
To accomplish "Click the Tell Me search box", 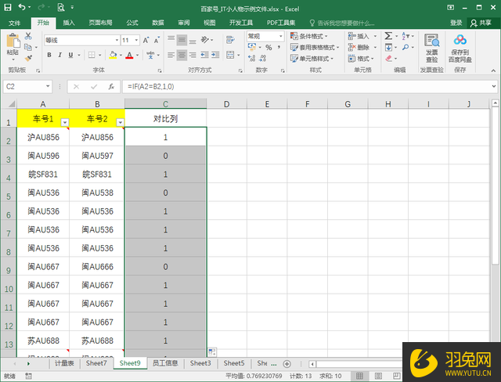I will [x=342, y=23].
